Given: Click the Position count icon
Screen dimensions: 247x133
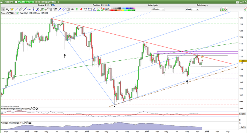Looking at the screenshot, I should click(x=103, y=5).
